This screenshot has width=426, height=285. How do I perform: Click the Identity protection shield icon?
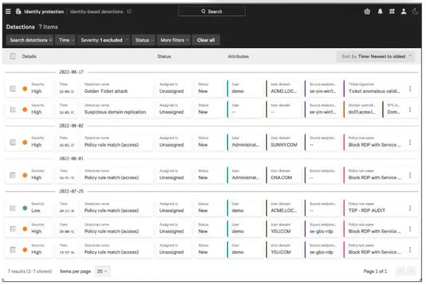(x=19, y=12)
